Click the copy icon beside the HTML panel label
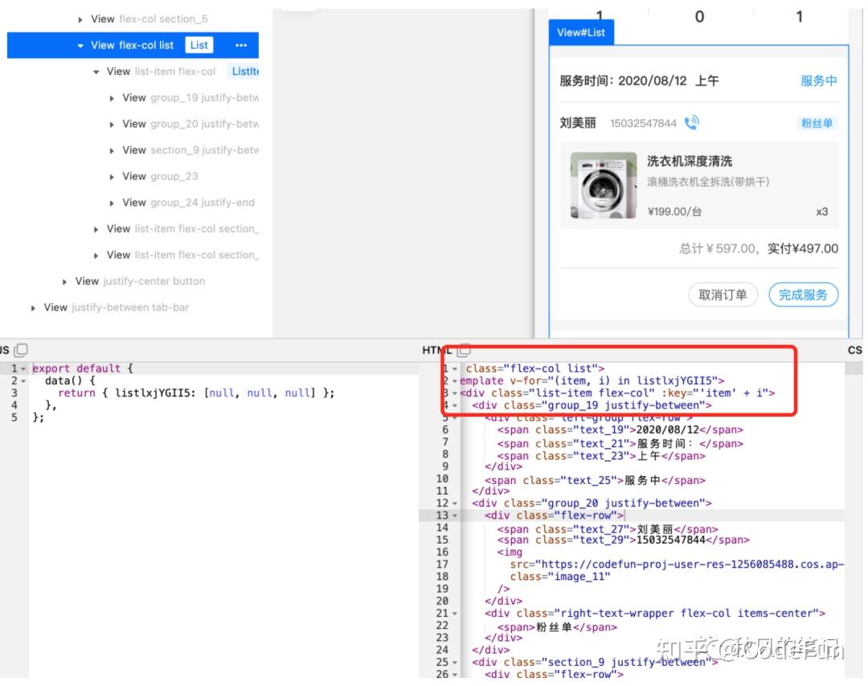The width and height of the screenshot is (868, 686). click(465, 350)
